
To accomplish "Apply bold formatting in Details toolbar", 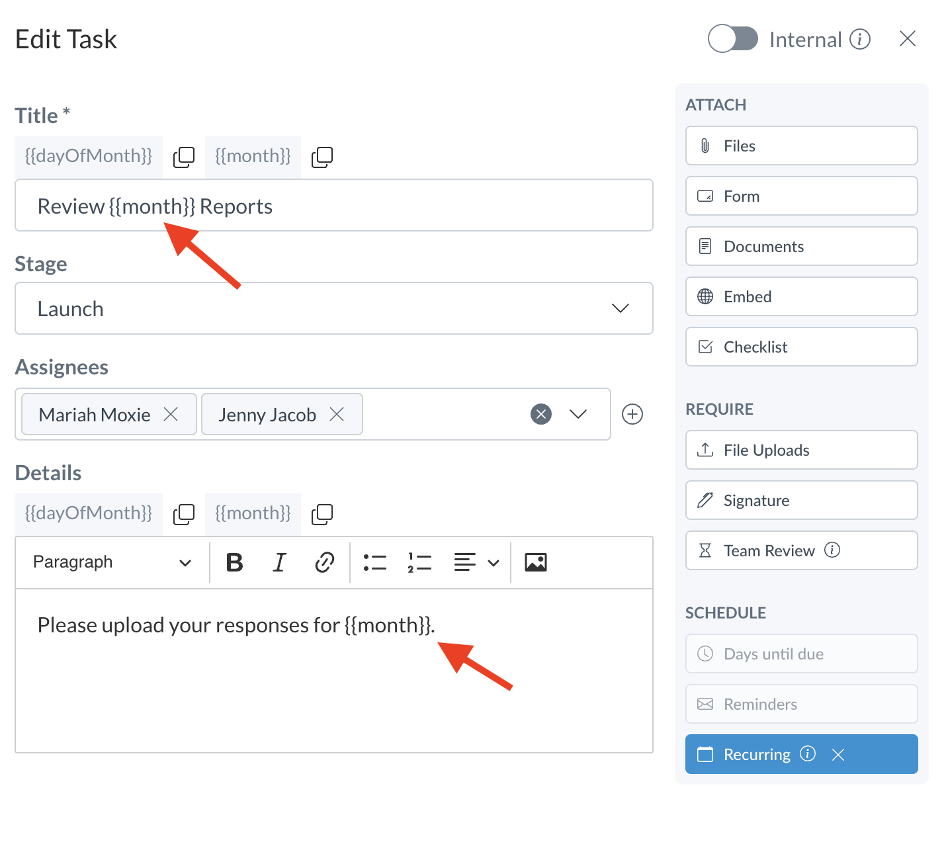I will click(x=234, y=562).
